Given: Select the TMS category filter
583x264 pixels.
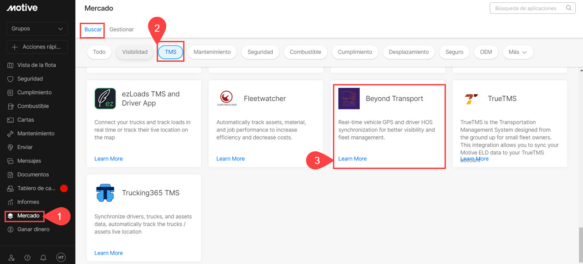Looking at the screenshot, I should (x=170, y=52).
